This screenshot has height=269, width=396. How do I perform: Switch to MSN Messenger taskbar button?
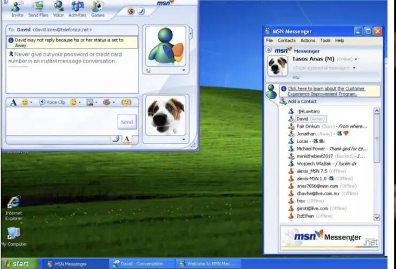pyautogui.click(x=75, y=264)
